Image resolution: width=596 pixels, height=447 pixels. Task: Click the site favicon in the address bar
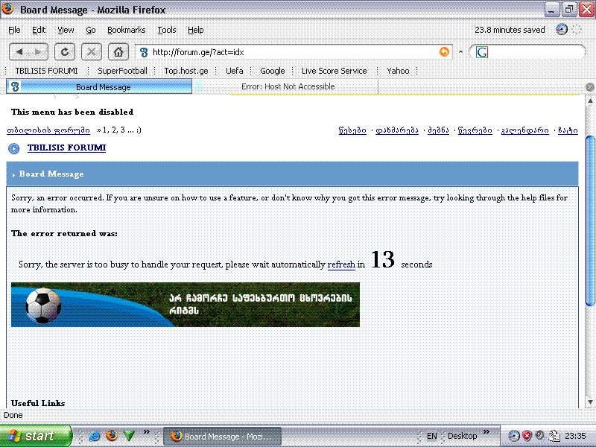tap(144, 52)
